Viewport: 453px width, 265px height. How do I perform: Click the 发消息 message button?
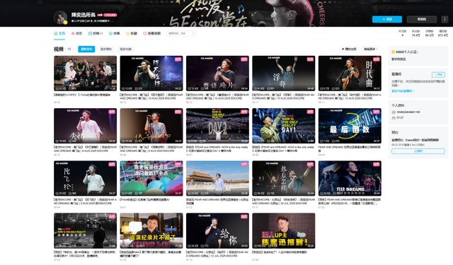(x=422, y=19)
